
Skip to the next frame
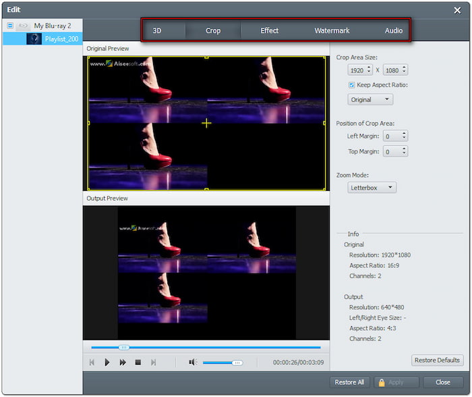153,363
